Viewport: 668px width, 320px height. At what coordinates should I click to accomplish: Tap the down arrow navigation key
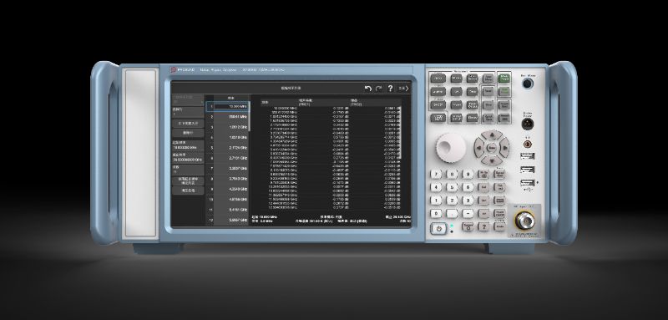click(x=493, y=160)
